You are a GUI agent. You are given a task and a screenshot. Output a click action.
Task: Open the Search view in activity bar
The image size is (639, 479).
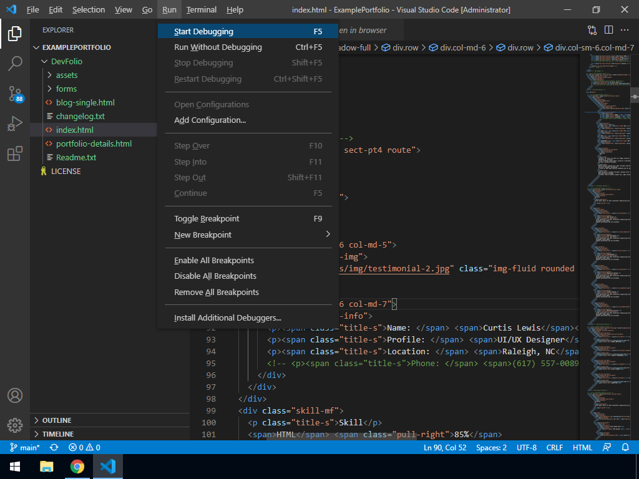point(15,63)
